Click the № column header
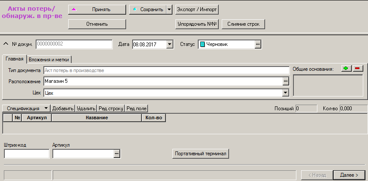The width and height of the screenshot is (368, 181). click(17, 118)
